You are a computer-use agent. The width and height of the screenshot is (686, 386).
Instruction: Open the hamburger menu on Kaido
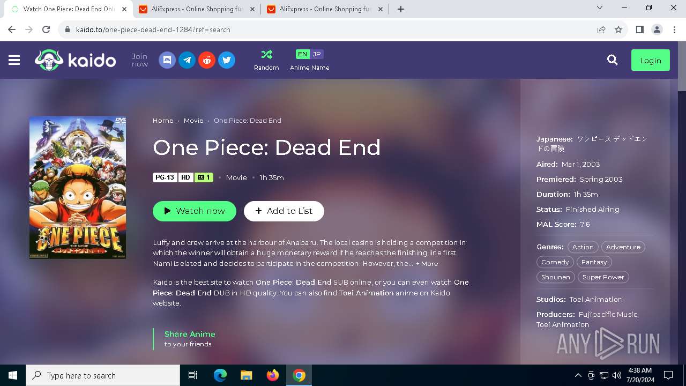point(14,61)
